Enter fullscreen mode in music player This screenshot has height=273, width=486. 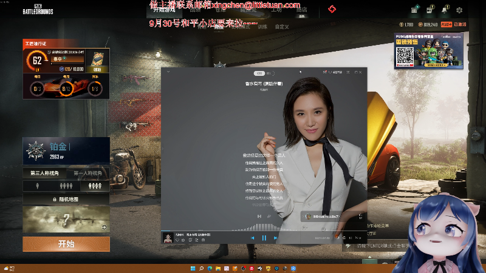pyautogui.click(x=348, y=72)
